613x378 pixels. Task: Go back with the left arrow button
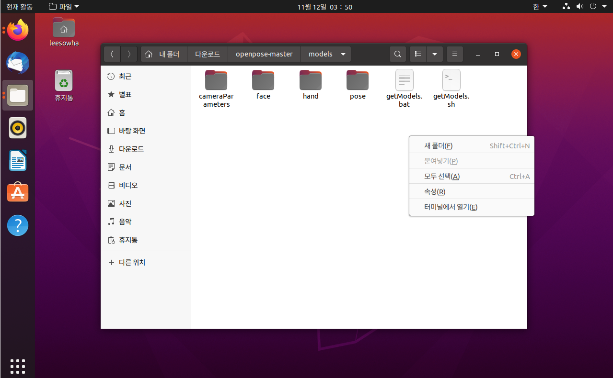[x=112, y=54]
